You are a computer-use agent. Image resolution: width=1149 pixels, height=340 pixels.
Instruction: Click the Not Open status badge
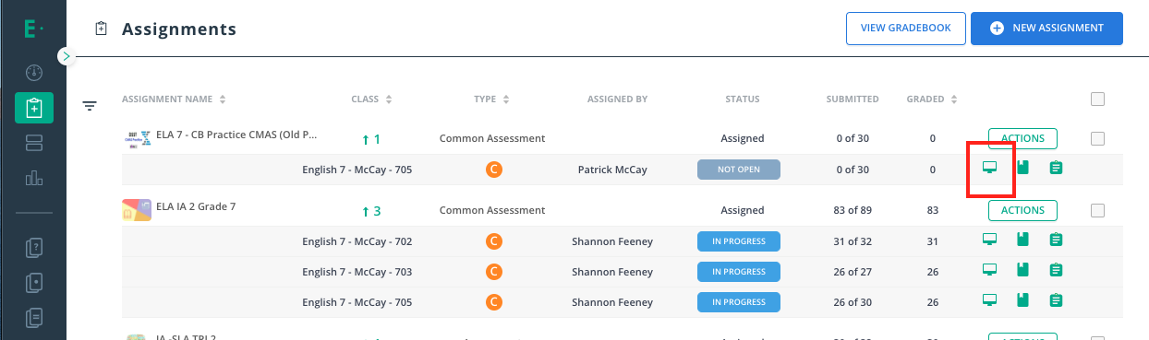[739, 170]
